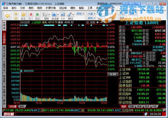This screenshot has height=118, width=168.
Task: Open the 期权 menu
Action: [31, 8]
